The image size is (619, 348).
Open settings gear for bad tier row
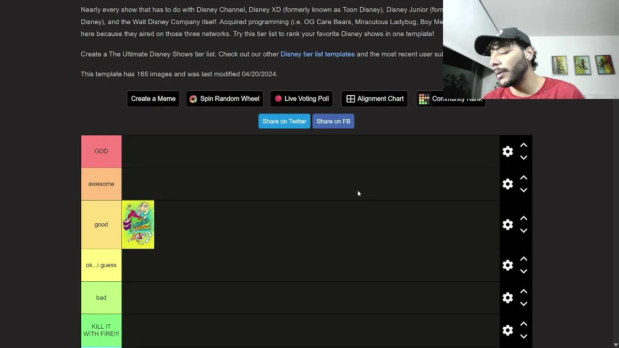(507, 298)
